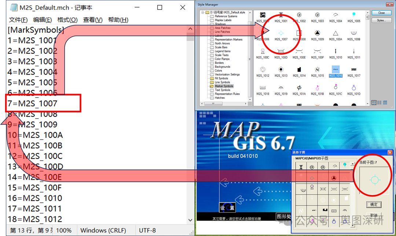Click the highlighted M2S_1016 symbol
This screenshot has width=396, height=236.
(x=335, y=70)
